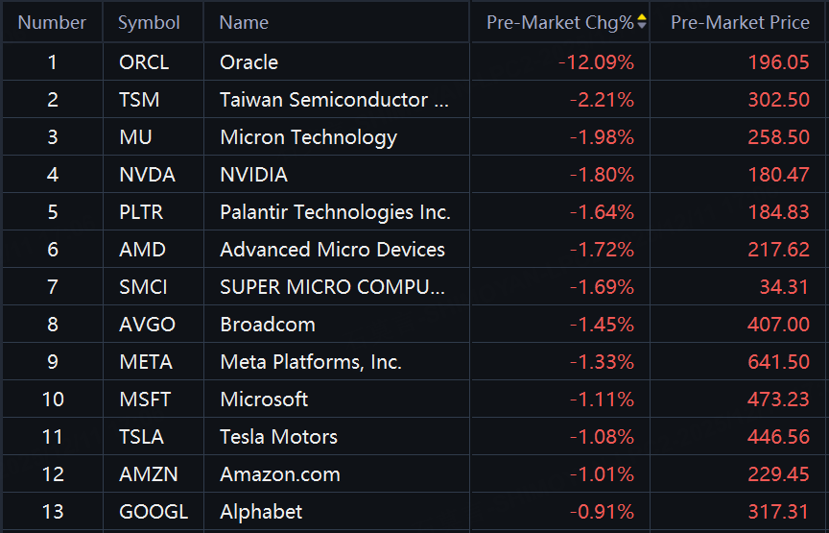Click Oracle's -12.09% pre-market change value
The height and width of the screenshot is (533, 829).
point(596,62)
